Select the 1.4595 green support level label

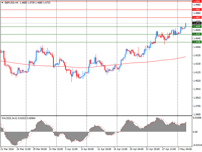tap(197, 34)
